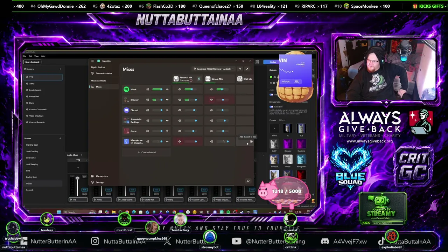Image resolution: width=448 pixels, height=252 pixels.
Task: Select Mixes in the Wave Link sidebar
Action: coord(103,87)
